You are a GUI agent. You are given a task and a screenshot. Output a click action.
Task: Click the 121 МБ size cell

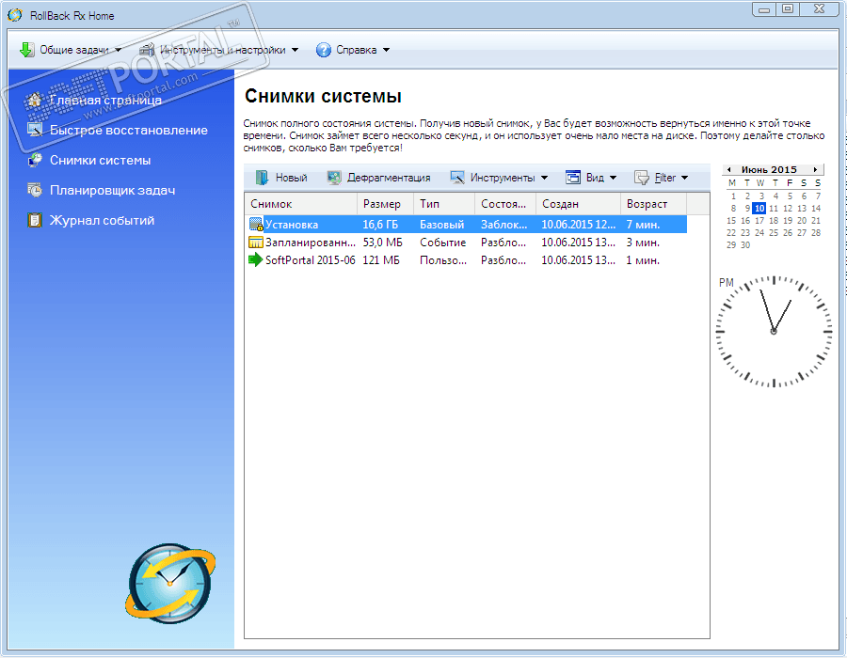tap(381, 260)
